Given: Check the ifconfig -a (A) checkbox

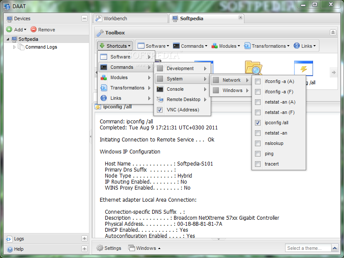Looking at the screenshot, I should [258, 81].
